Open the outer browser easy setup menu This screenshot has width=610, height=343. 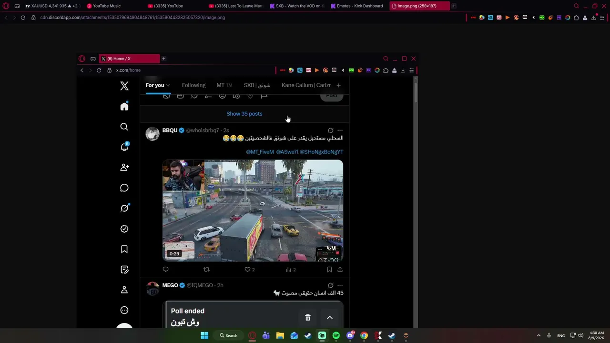pyautogui.click(x=602, y=18)
